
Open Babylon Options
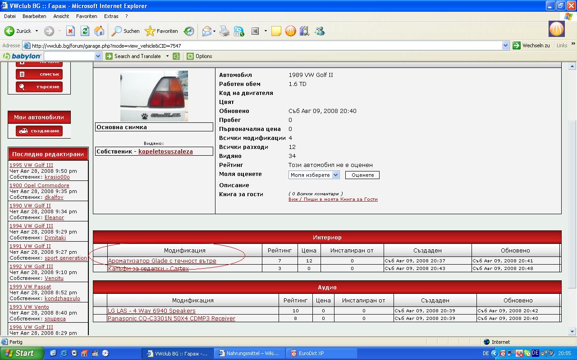199,56
